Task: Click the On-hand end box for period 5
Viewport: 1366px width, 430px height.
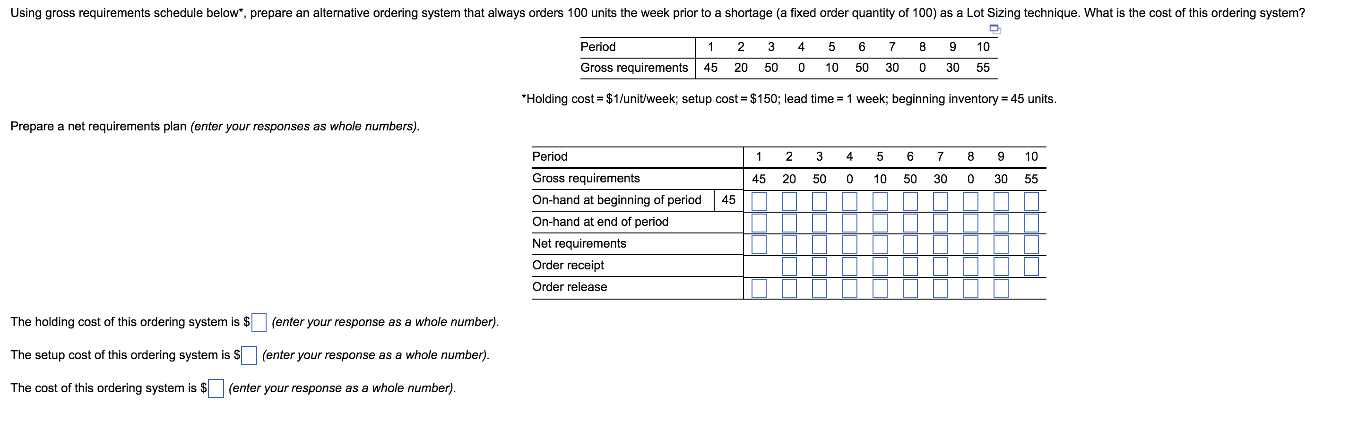Action: point(879,222)
